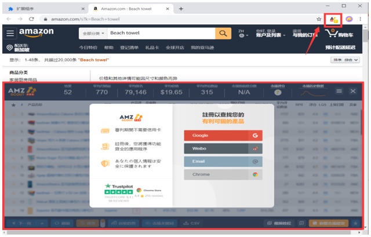The width and height of the screenshot is (371, 237).
Task: Click the delivery location pin 新加坡
Action: pos(18,48)
